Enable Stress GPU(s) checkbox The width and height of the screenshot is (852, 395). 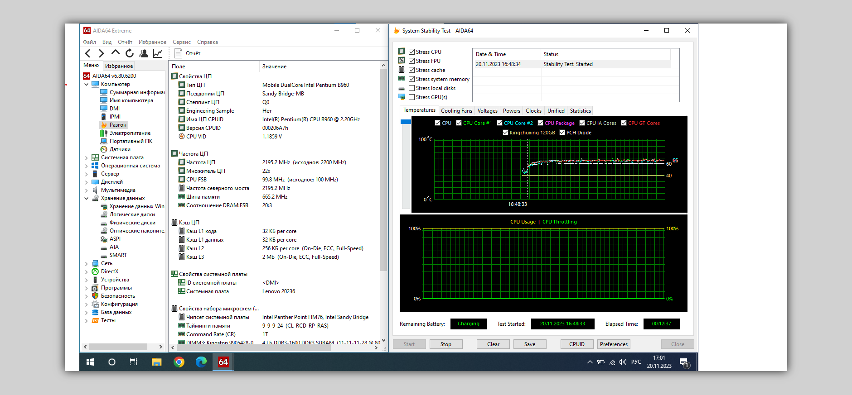point(411,97)
